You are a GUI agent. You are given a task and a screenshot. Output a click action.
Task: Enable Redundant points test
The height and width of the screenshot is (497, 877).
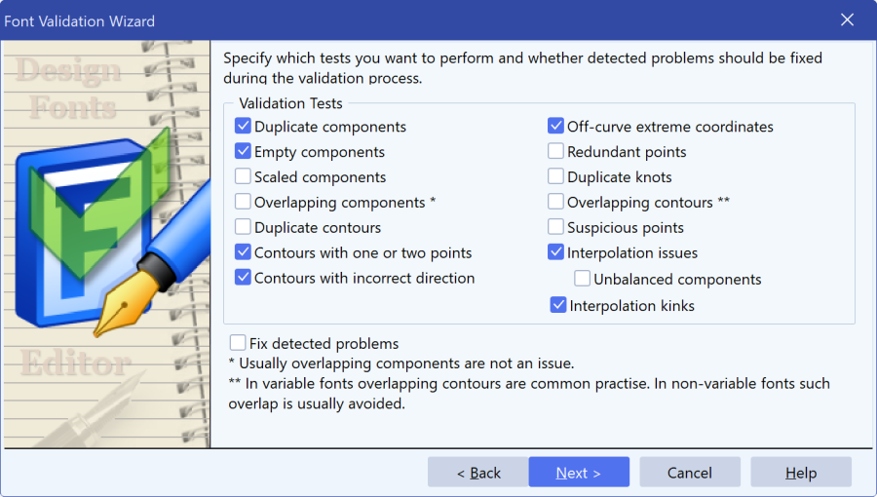coord(555,151)
